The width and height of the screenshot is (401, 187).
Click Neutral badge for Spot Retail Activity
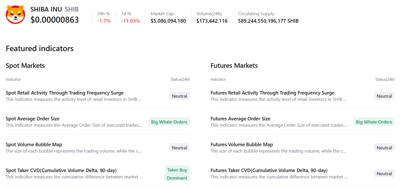point(179,96)
